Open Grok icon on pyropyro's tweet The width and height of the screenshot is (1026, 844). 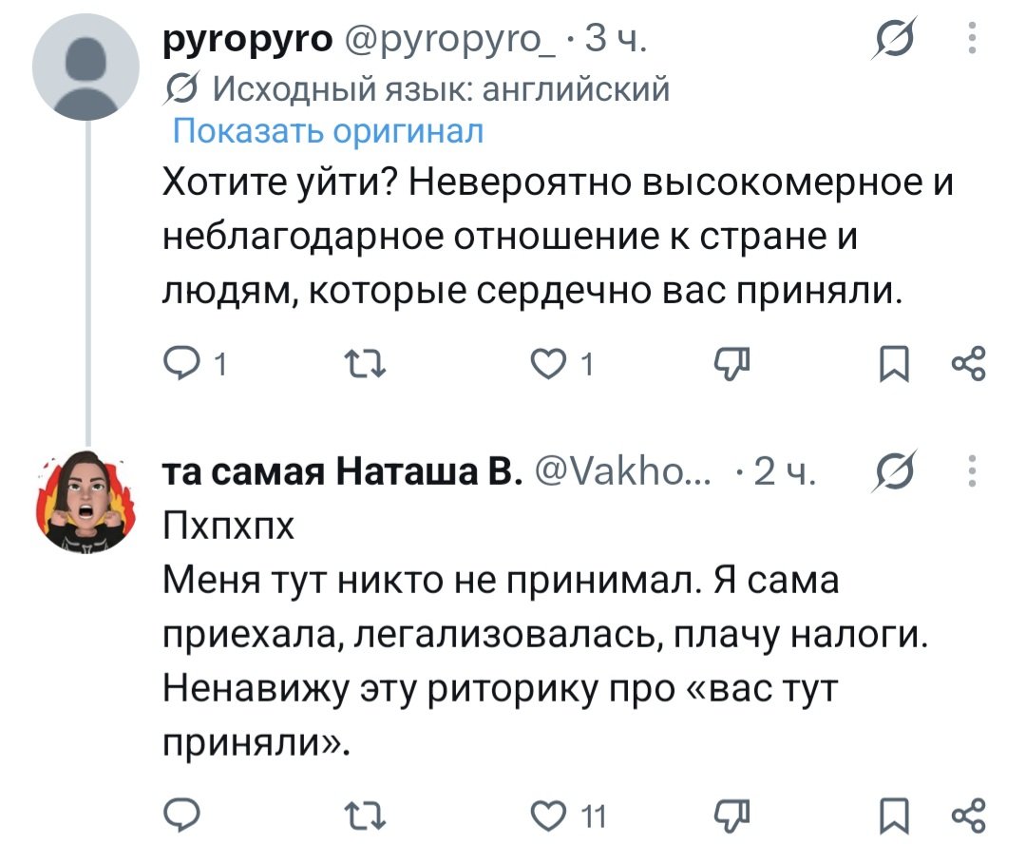895,38
